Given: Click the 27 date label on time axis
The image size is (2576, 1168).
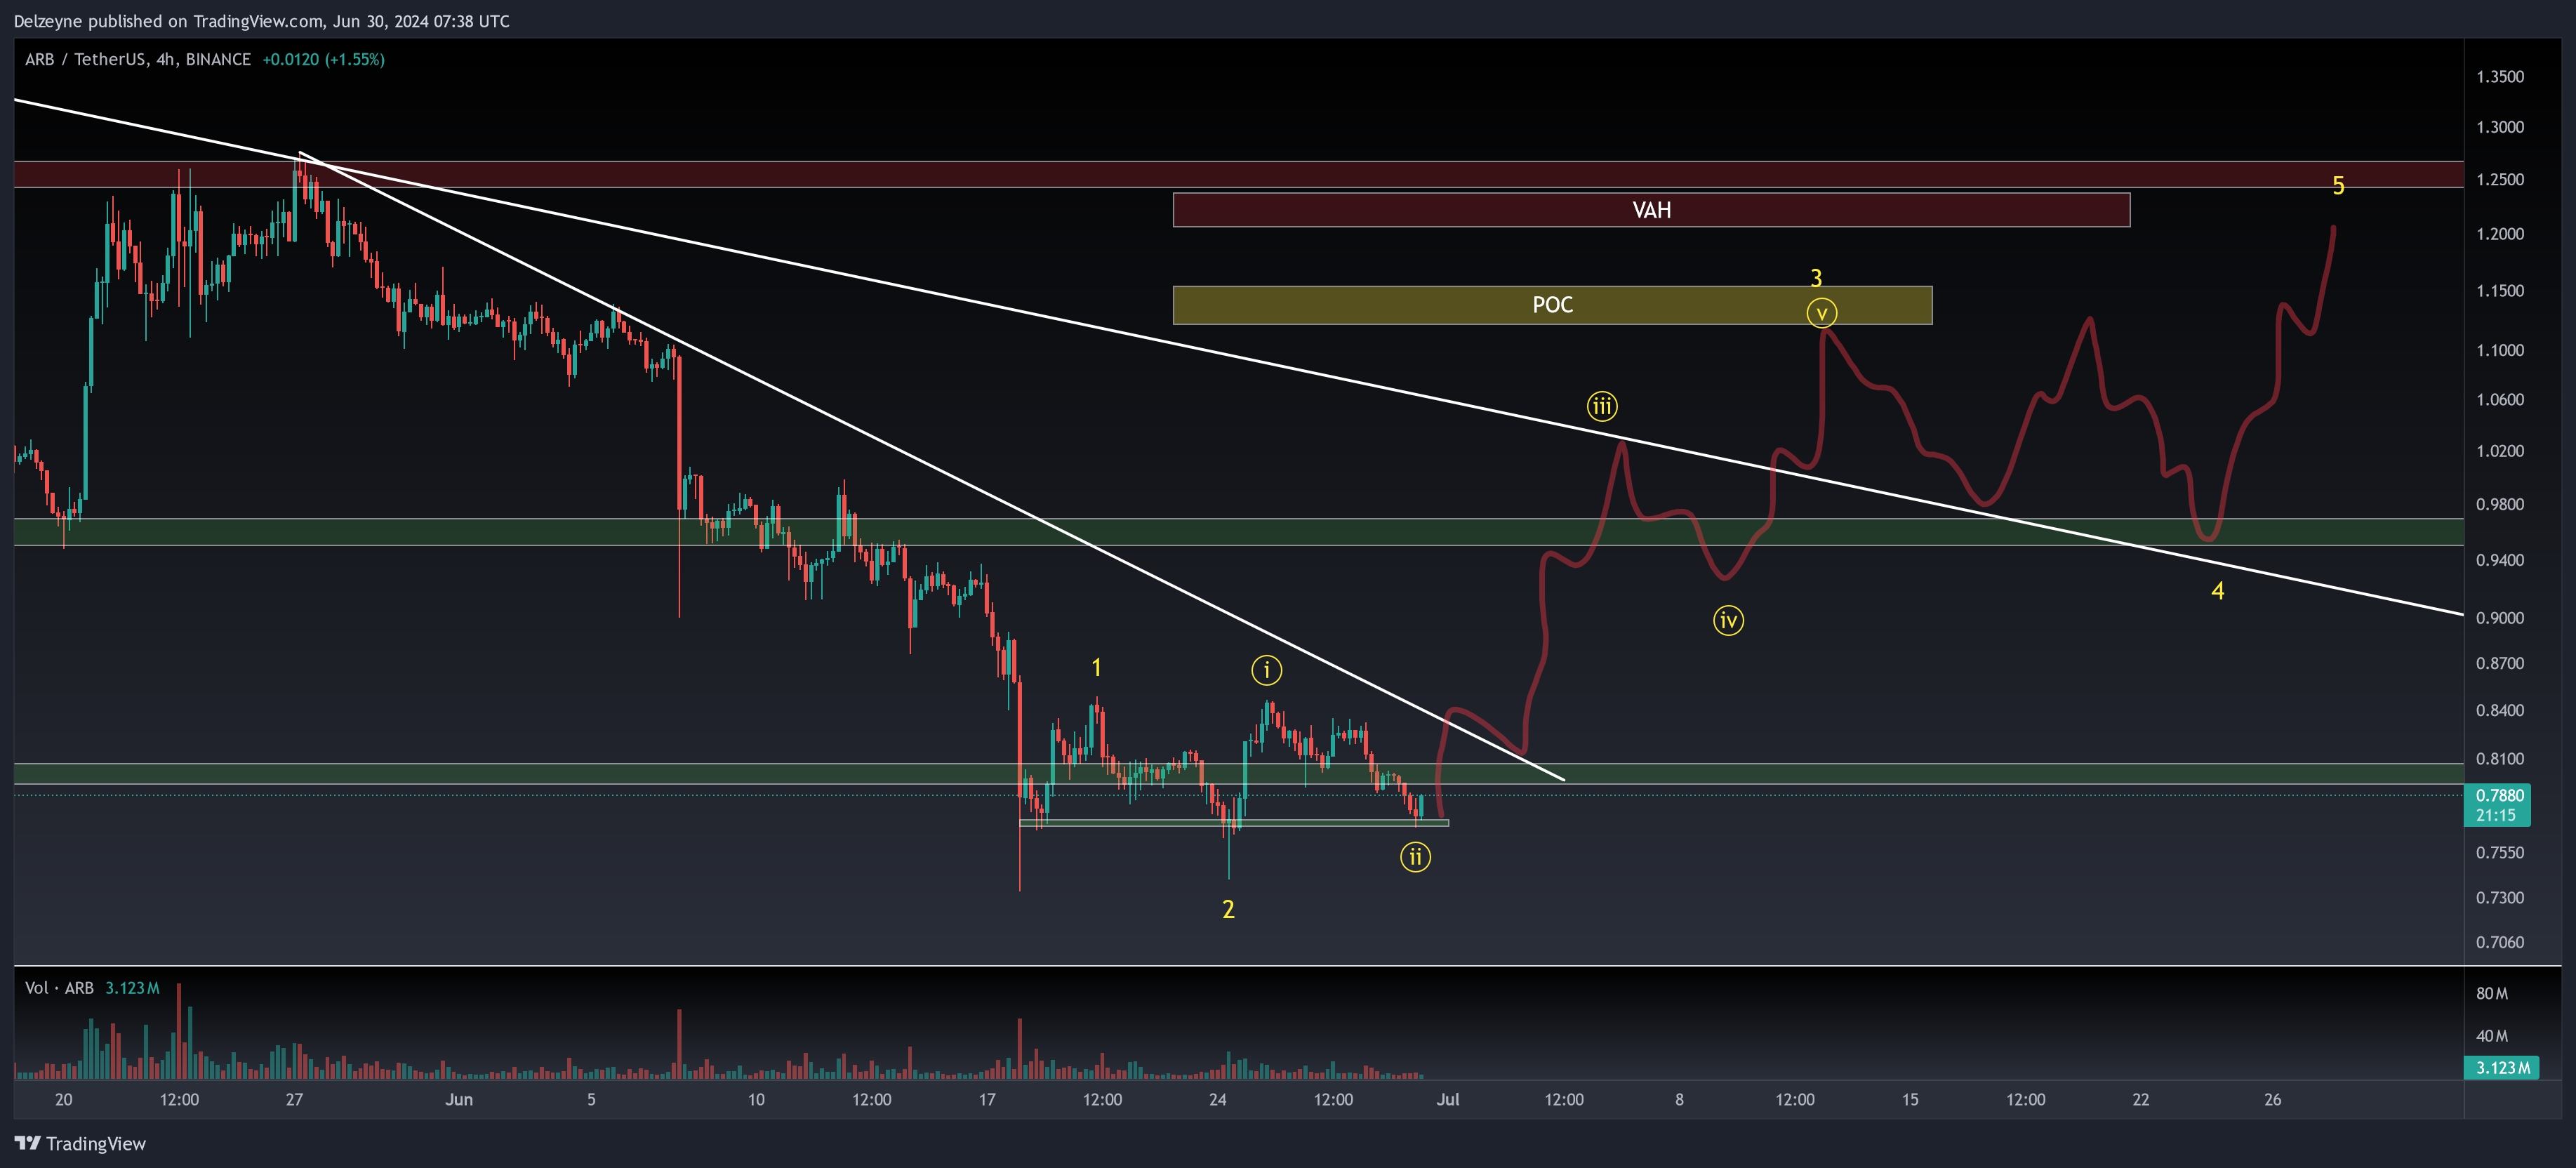Looking at the screenshot, I should [x=294, y=1099].
